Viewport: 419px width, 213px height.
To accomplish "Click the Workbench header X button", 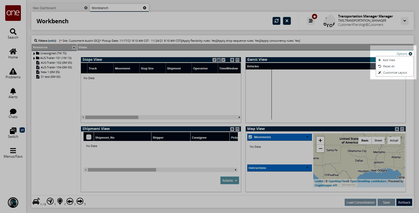I will pyautogui.click(x=287, y=21).
